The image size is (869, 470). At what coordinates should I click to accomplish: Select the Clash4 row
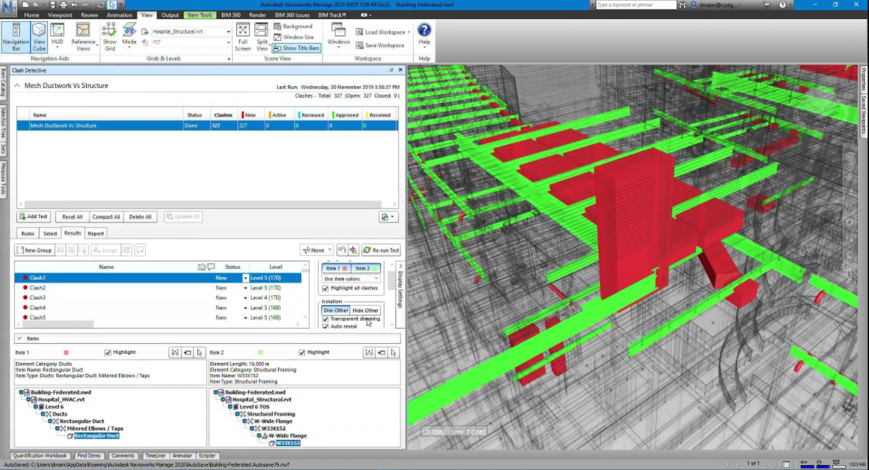(158, 308)
